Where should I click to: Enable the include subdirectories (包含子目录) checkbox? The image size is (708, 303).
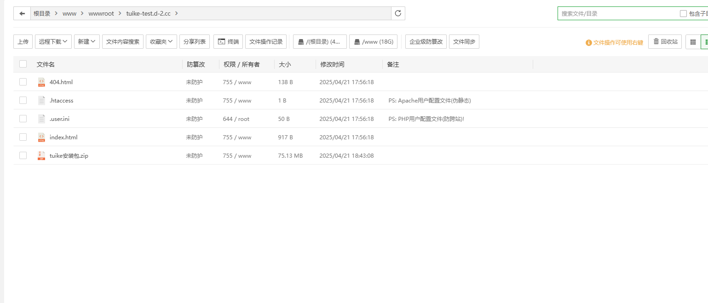tap(683, 14)
